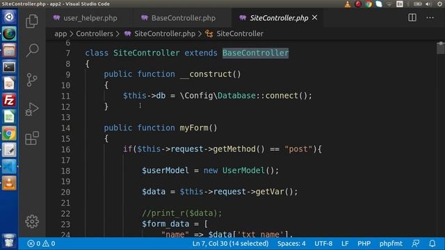Click line number 17 in the gutter
Screen dimensions: 445x250
click(x=65, y=160)
